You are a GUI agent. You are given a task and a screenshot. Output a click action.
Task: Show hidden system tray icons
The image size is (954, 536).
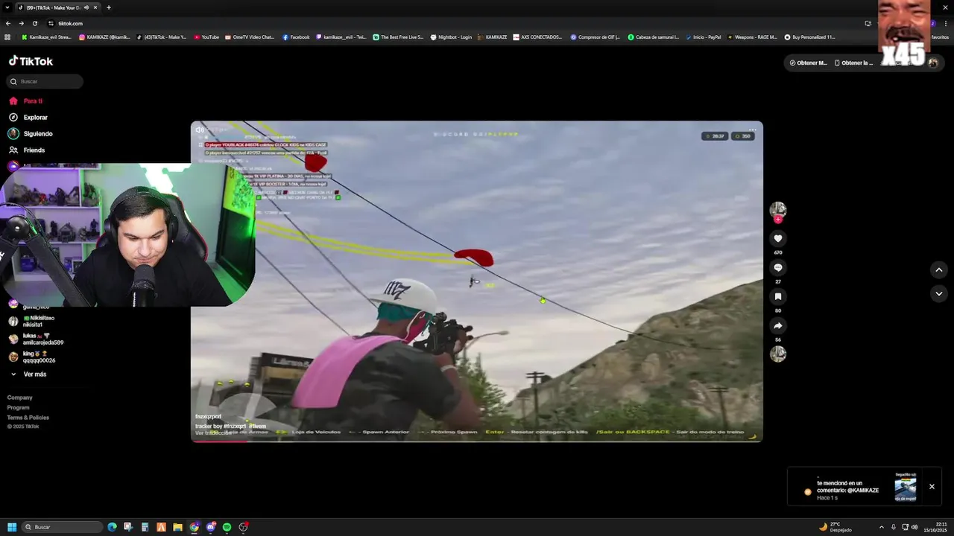[882, 527]
